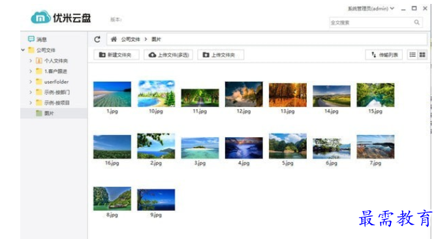This screenshot has height=239, width=438.
Task: Select the 16.jpg thumbnail
Action: click(112, 147)
